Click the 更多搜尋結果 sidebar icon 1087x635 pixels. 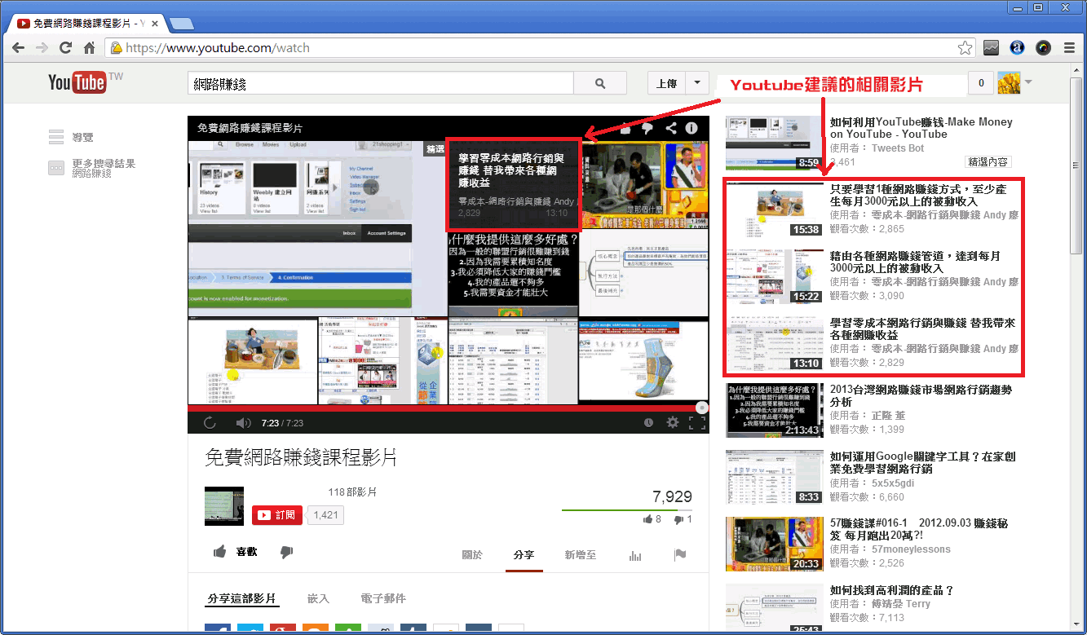(55, 168)
